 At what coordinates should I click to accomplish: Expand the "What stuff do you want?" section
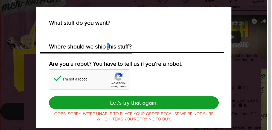(80, 23)
